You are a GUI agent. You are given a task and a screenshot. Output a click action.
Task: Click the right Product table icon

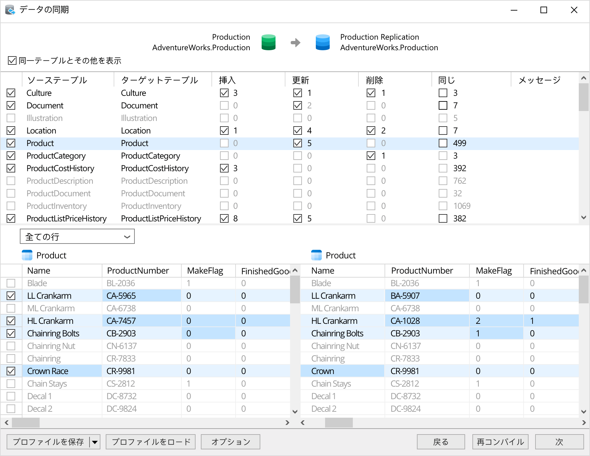pos(316,255)
